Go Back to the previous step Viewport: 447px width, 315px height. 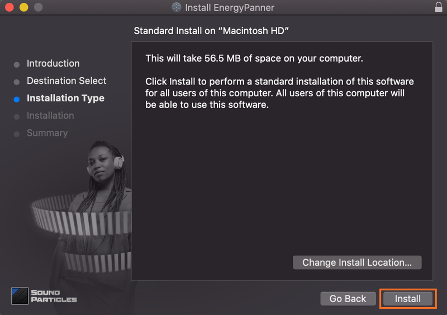click(348, 299)
